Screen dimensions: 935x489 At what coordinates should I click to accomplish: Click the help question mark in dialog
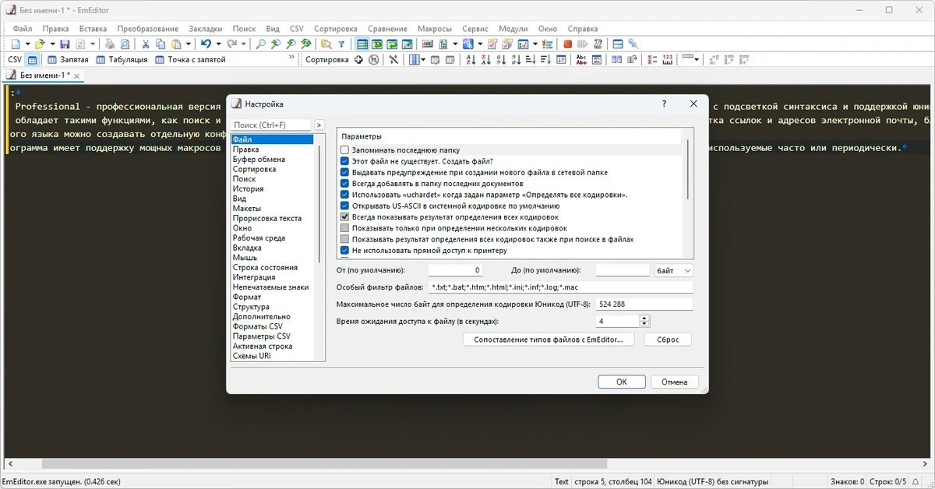(x=664, y=104)
